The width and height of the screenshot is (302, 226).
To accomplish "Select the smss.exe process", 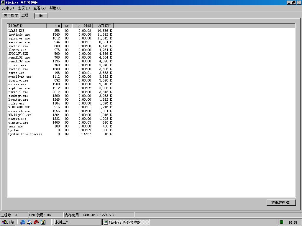I will pos(60,127).
